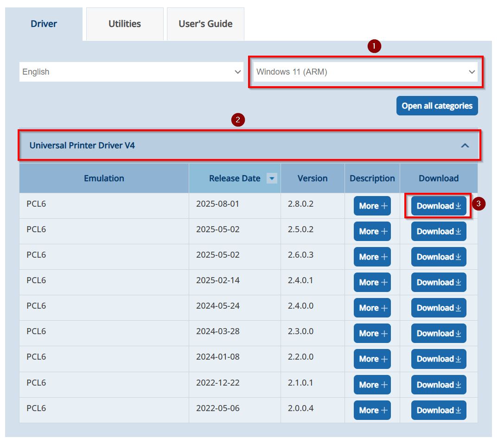Open the English language dropdown
The height and width of the screenshot is (444, 498).
131,72
